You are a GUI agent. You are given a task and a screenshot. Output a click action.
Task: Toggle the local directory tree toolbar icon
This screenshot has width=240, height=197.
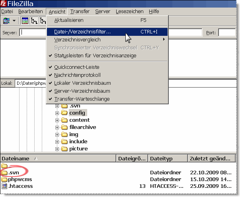(34, 21)
